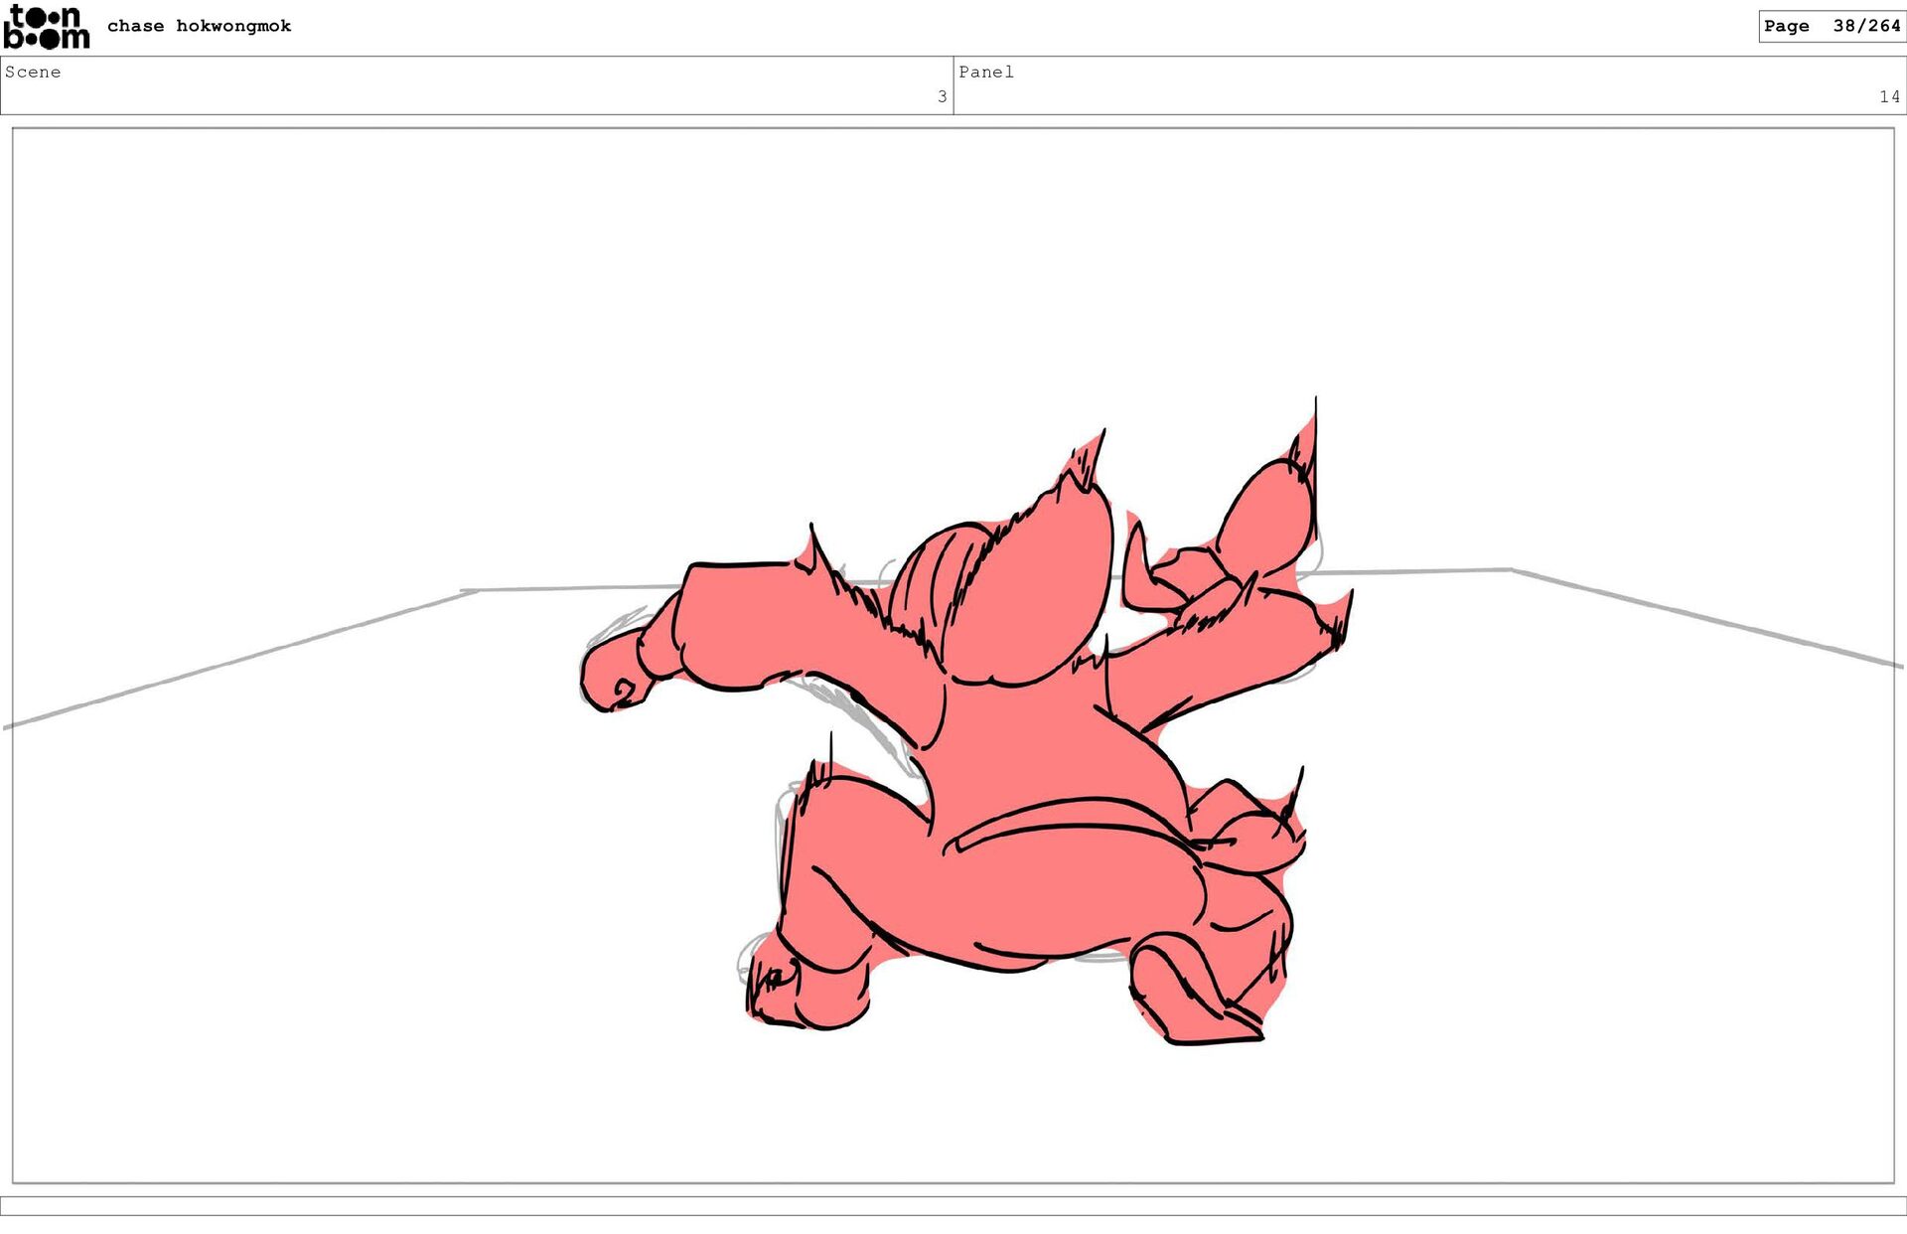This screenshot has width=1907, height=1234.
Task: Click the Scene cell's empty area
Action: pyautogui.click(x=477, y=87)
